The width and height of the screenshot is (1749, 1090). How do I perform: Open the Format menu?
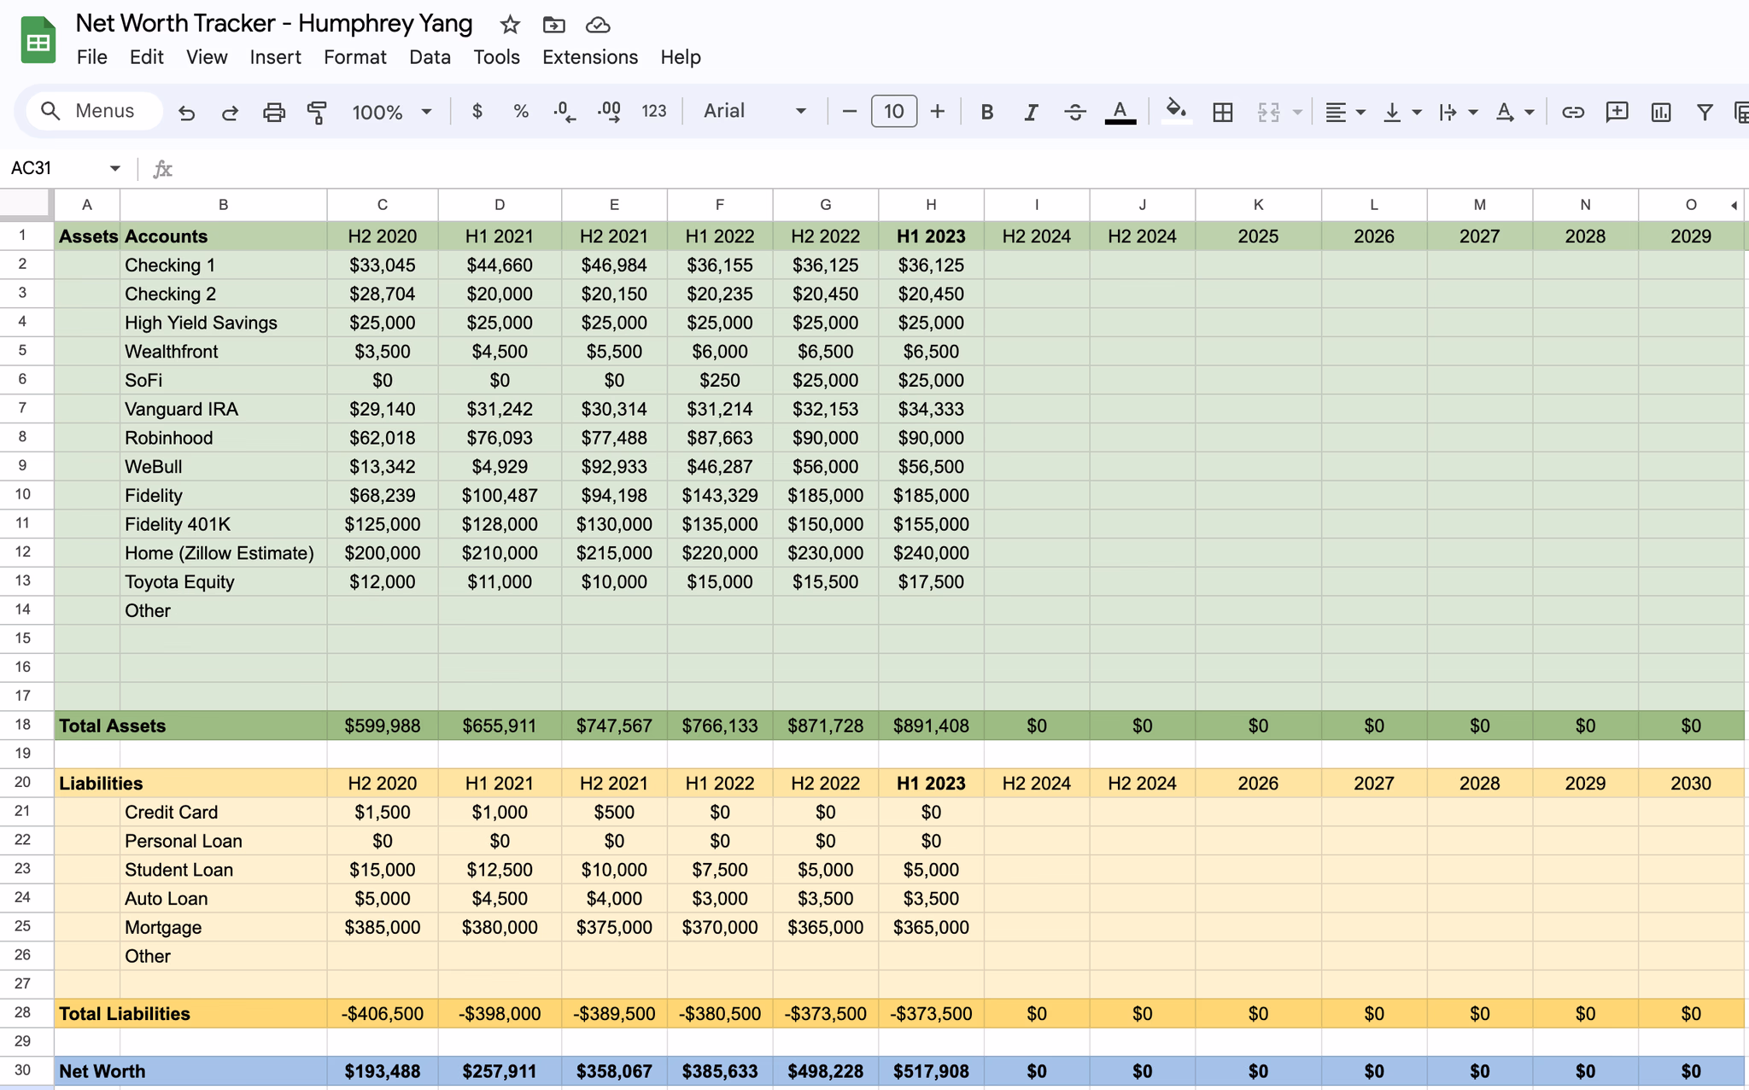tap(354, 57)
